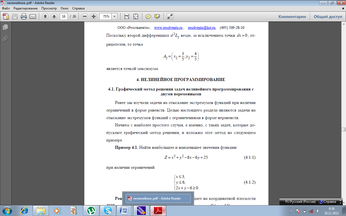Click the Action Center flag tray icon
The width and height of the screenshot is (346, 216).
298,211
